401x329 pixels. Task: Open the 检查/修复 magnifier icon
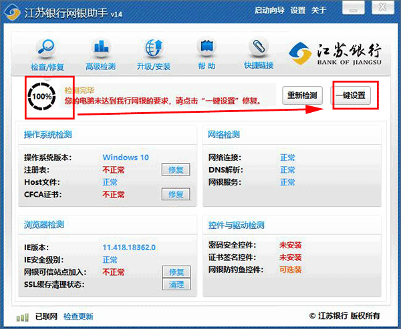click(x=46, y=48)
